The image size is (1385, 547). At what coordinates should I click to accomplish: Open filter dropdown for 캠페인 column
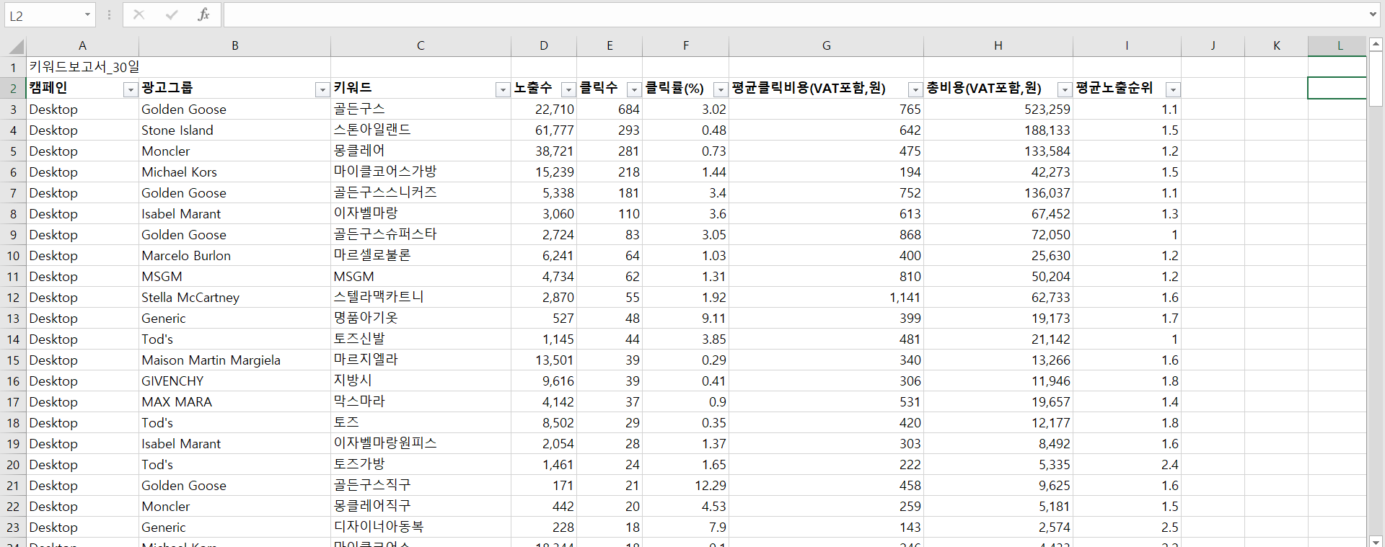131,89
